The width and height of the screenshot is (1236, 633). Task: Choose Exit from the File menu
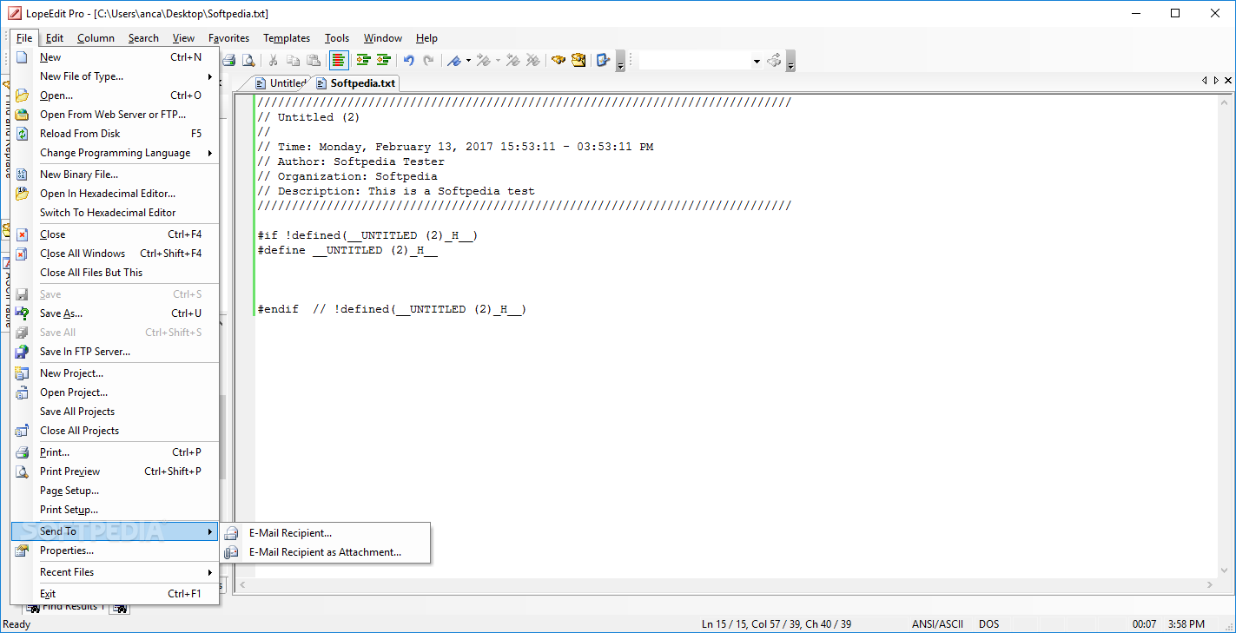coord(115,594)
